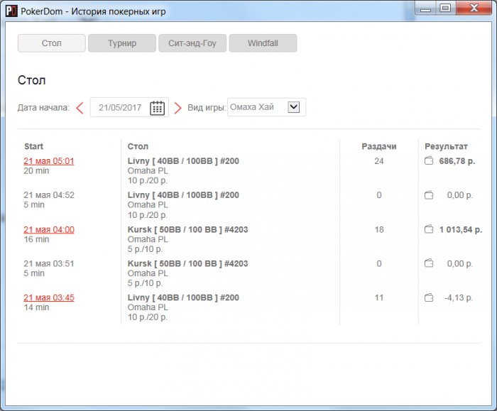This screenshot has height=411, width=497.
Task: Click Livny #200 table name in 04:52 row
Action: (183, 195)
